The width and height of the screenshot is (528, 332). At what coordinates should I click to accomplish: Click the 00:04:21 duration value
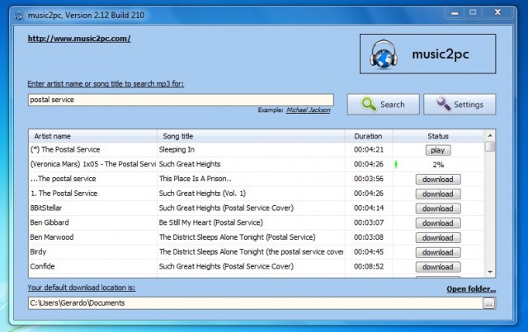point(369,150)
